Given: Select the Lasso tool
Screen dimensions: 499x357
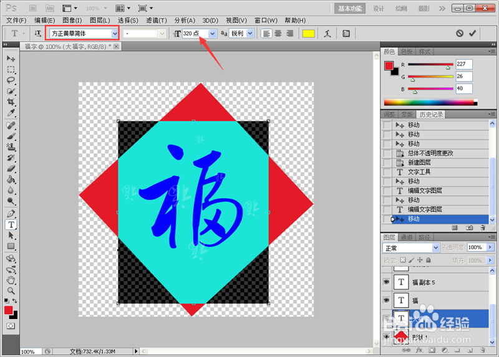Looking at the screenshot, I should point(11,80).
